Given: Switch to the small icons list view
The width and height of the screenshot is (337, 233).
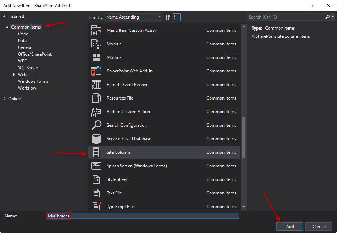Looking at the screenshot, I should tap(177, 17).
